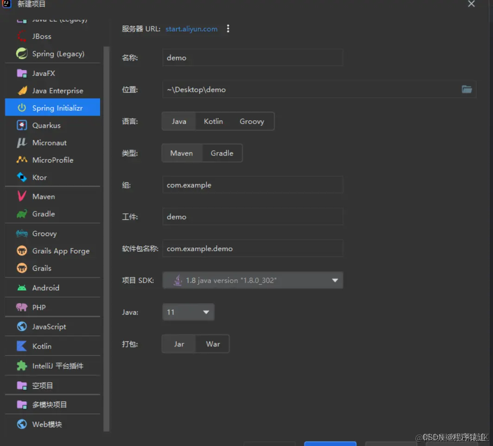
Task: Click the PHP elephant icon
Action: click(22, 307)
